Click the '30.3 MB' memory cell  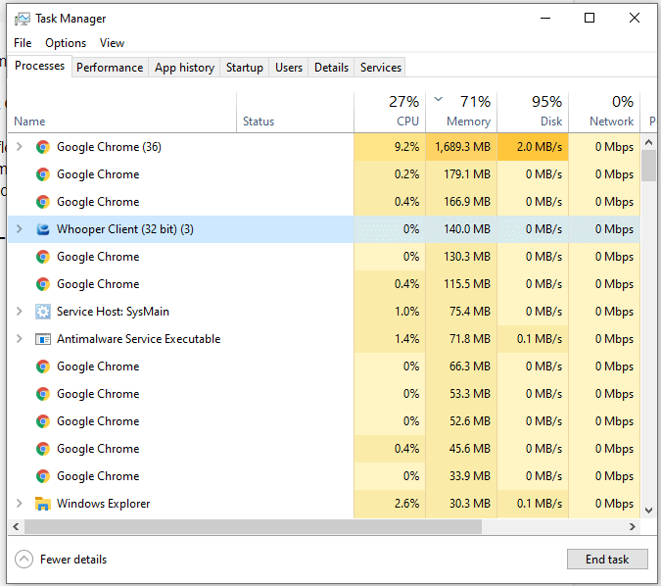(461, 504)
